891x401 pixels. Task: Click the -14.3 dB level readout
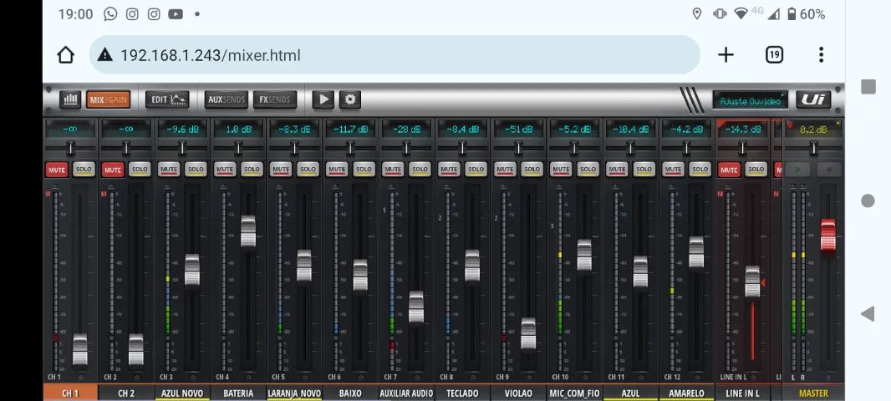[743, 129]
